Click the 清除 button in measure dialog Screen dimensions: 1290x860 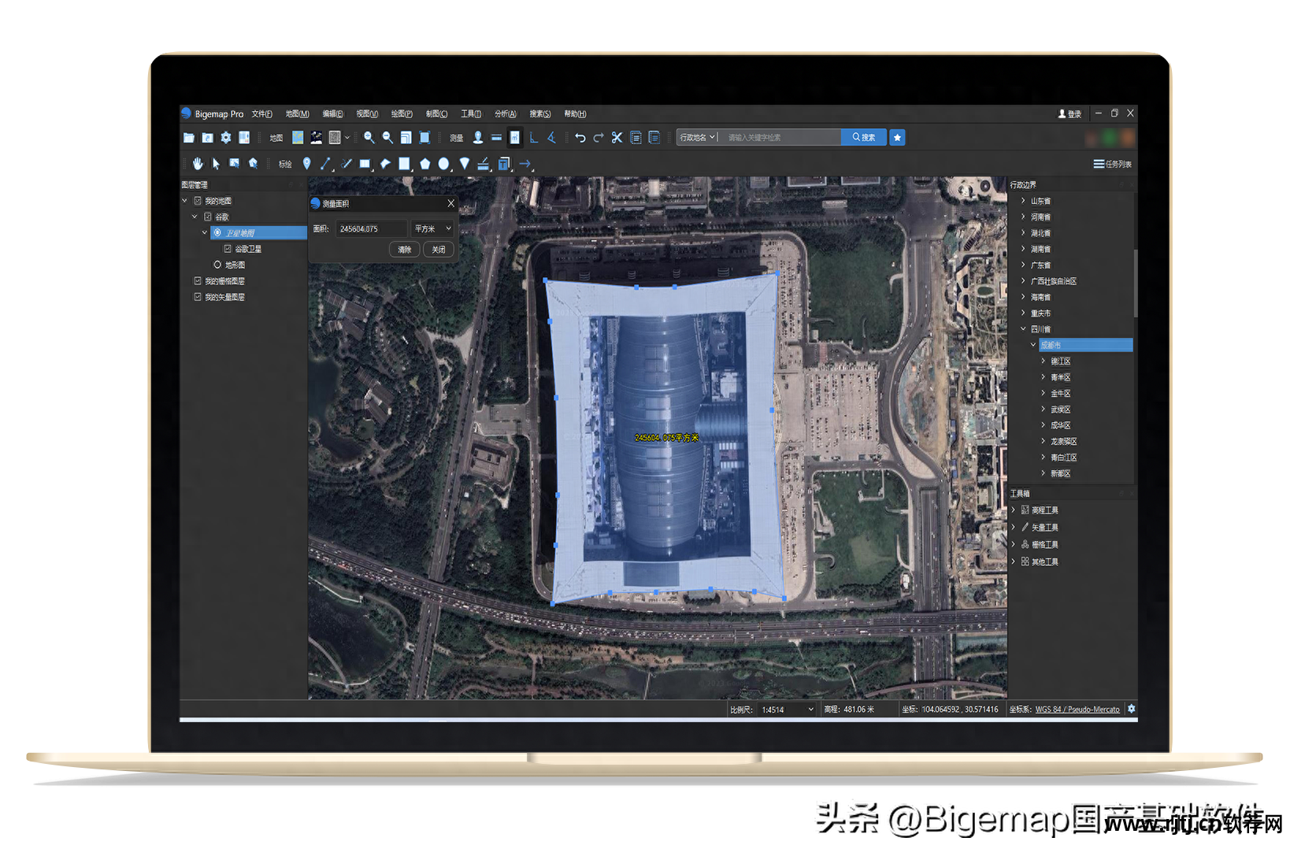tap(404, 250)
